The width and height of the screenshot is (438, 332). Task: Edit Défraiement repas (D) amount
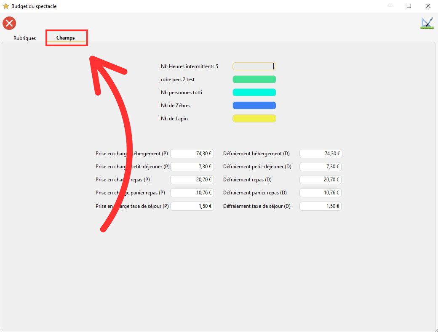point(320,180)
